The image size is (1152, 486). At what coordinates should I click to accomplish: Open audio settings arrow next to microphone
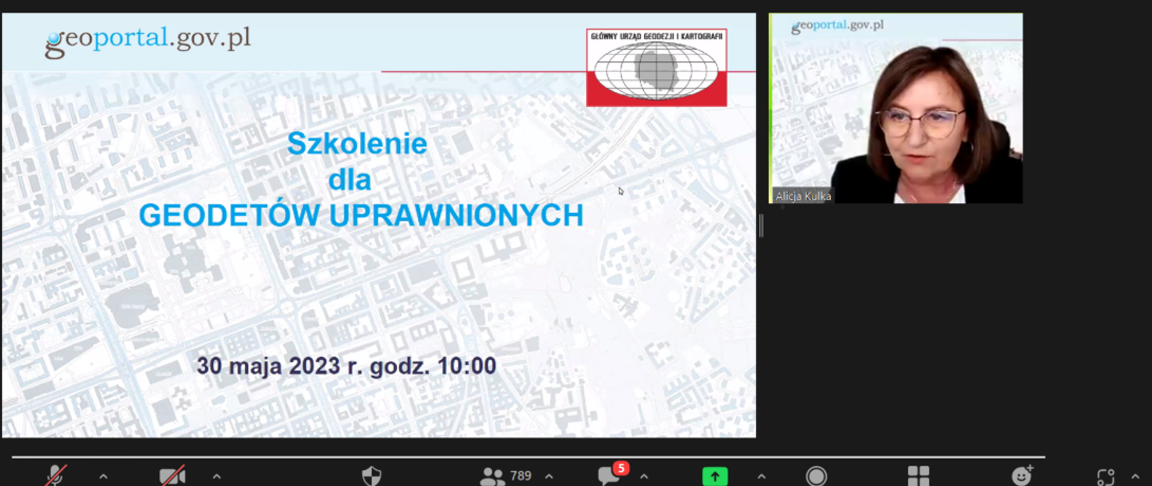click(x=103, y=476)
